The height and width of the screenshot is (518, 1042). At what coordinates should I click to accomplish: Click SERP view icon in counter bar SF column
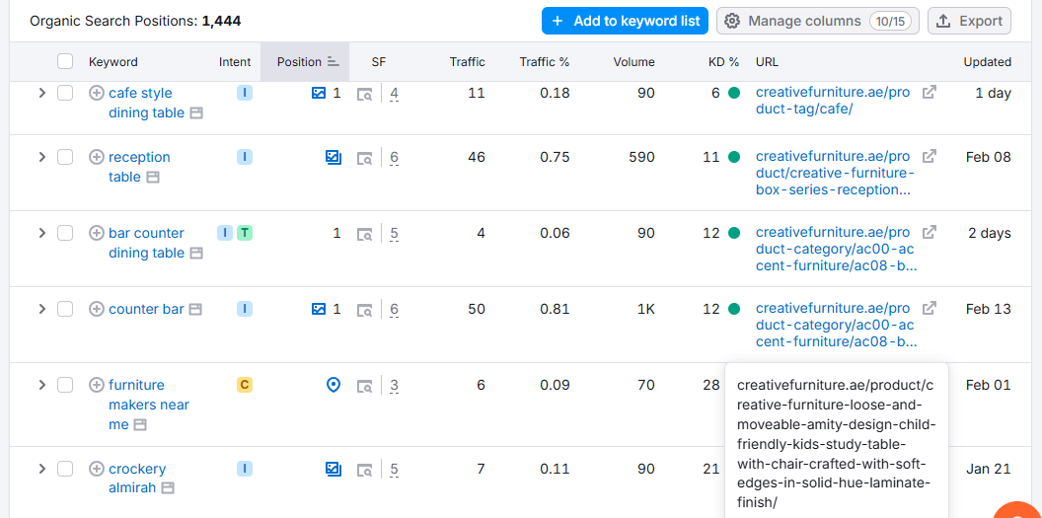tap(364, 310)
